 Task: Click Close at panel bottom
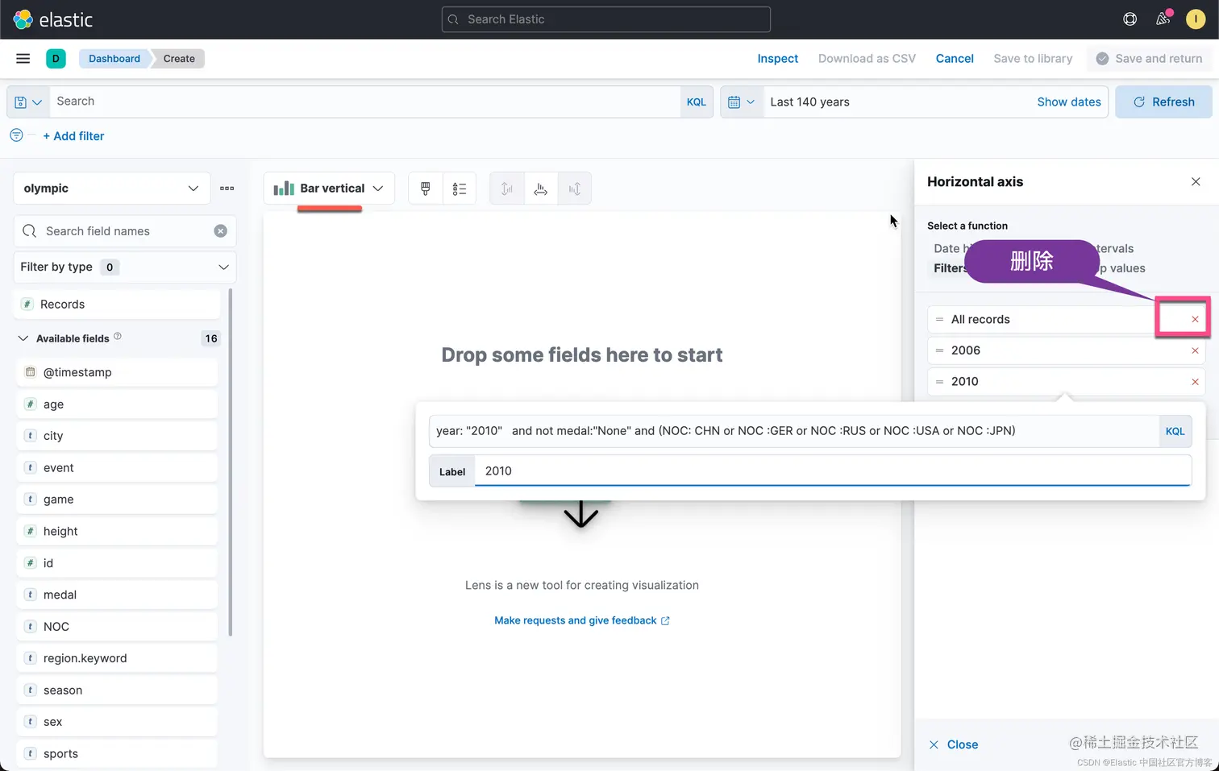(953, 744)
